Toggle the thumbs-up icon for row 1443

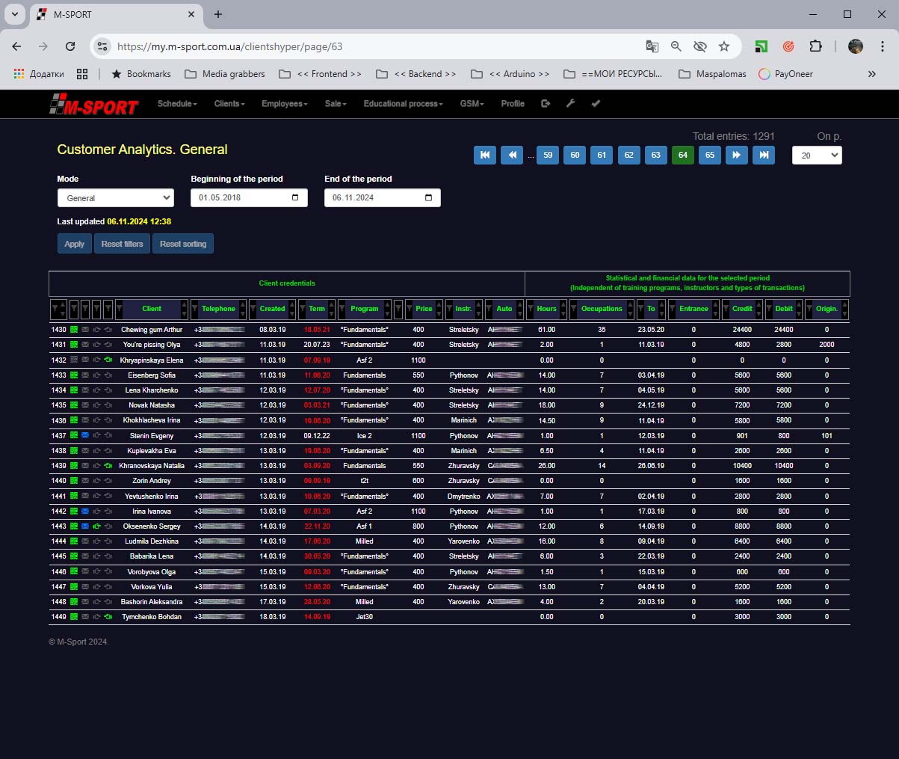click(96, 526)
